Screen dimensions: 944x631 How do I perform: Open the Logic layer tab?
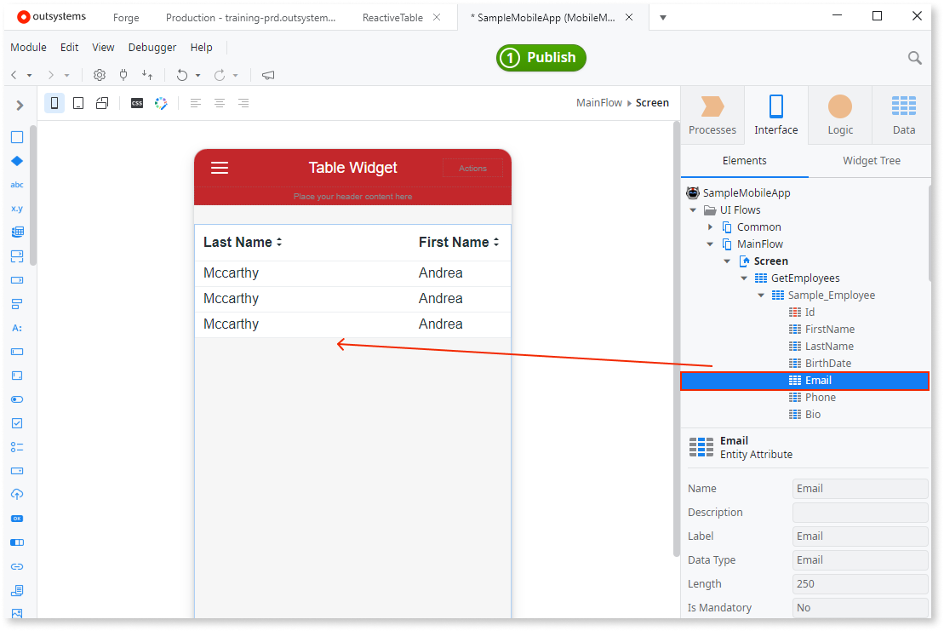840,115
